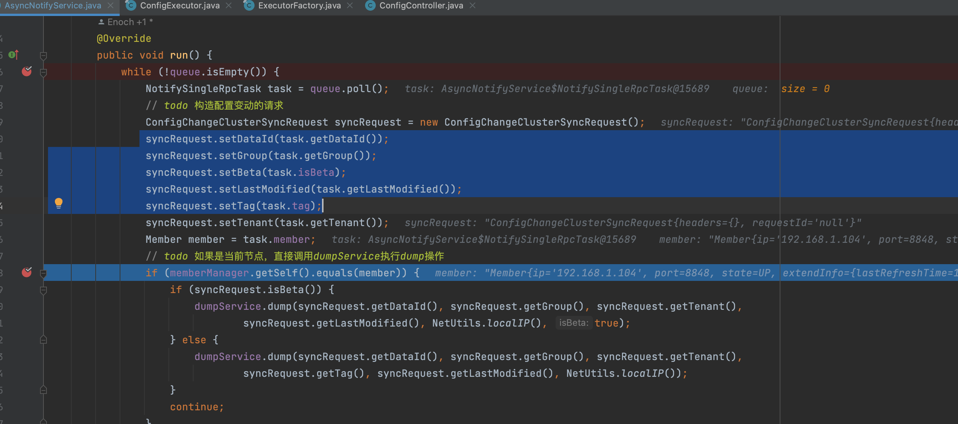Toggle the breakpoint on the memberManager.getSelf() line
Screen dimensions: 958x424
(27, 272)
